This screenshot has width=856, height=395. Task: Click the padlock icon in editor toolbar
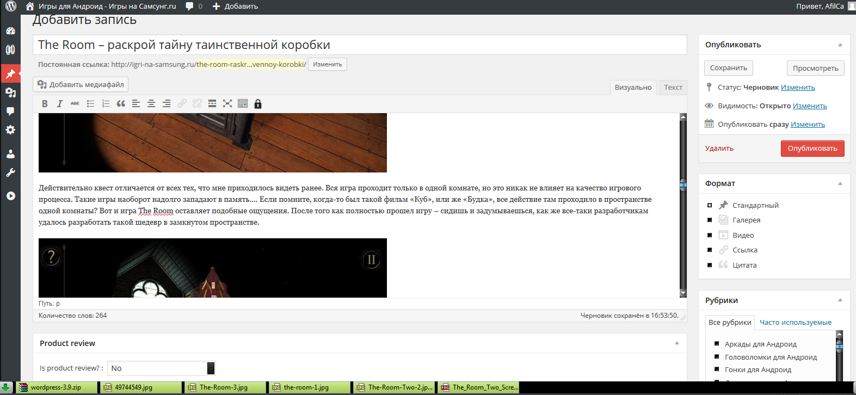click(258, 104)
